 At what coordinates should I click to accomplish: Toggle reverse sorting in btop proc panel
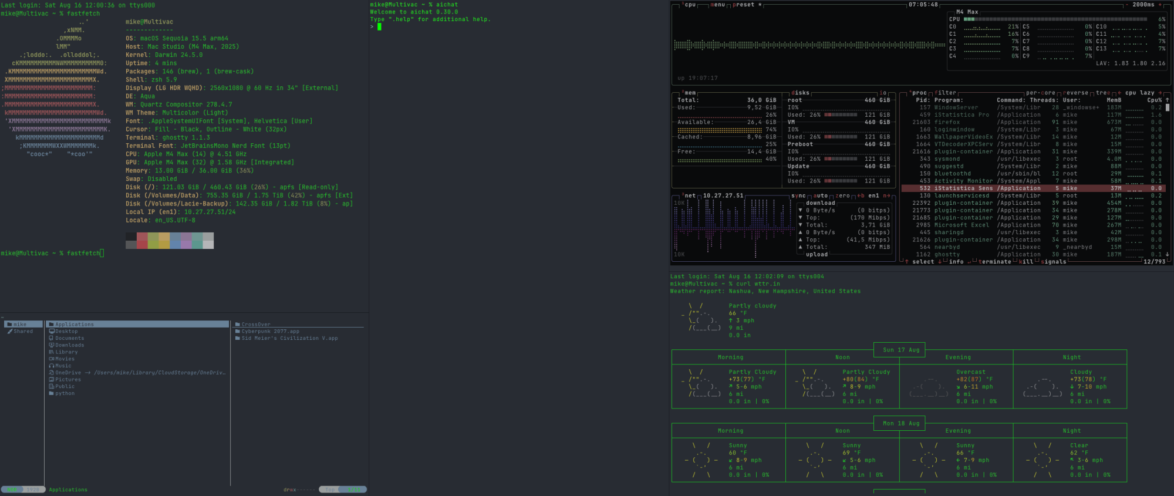click(x=1075, y=93)
